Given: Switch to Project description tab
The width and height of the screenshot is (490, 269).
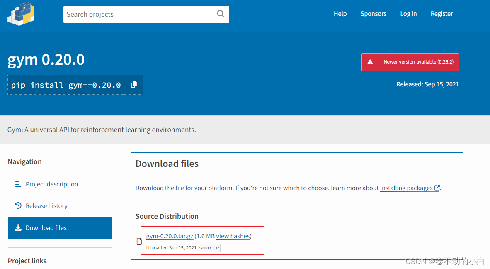Looking at the screenshot, I should pos(51,184).
